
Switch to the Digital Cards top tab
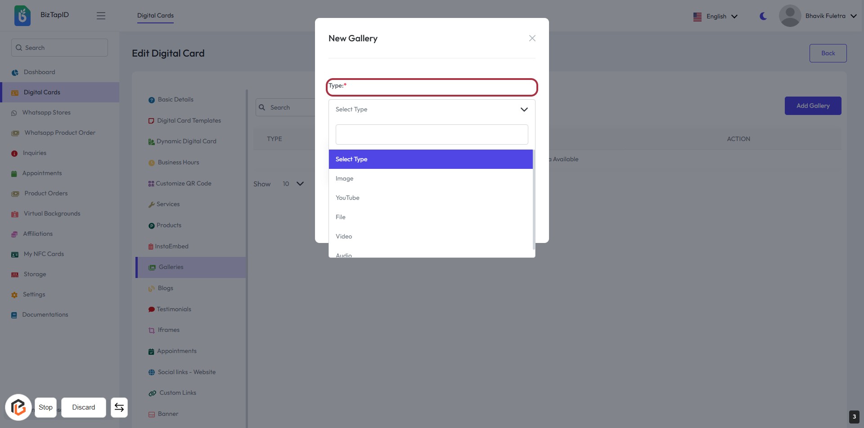tap(155, 16)
